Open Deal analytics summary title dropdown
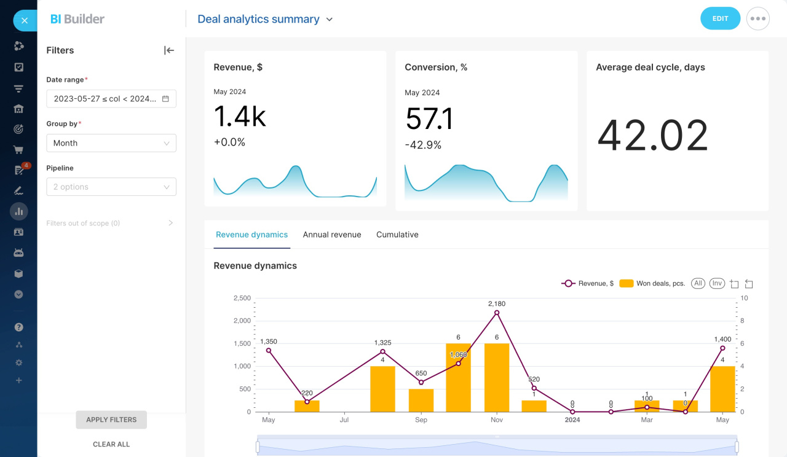 point(330,20)
